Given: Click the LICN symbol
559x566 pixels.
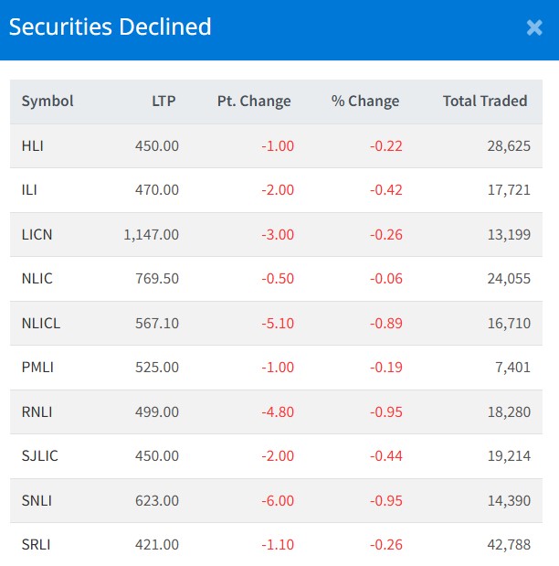Looking at the screenshot, I should pos(37,235).
